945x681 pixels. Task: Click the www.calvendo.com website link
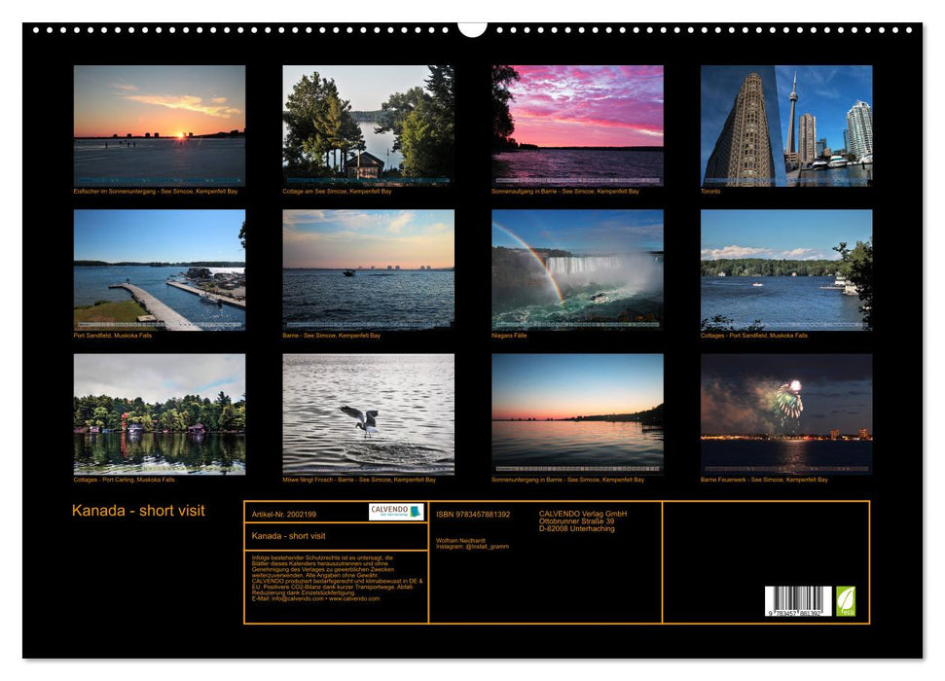tap(354, 599)
